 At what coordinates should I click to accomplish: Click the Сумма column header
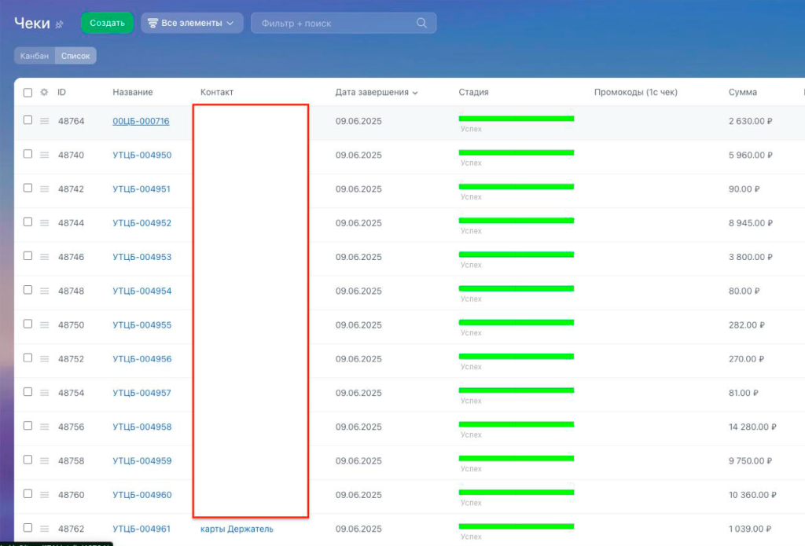[x=742, y=92]
